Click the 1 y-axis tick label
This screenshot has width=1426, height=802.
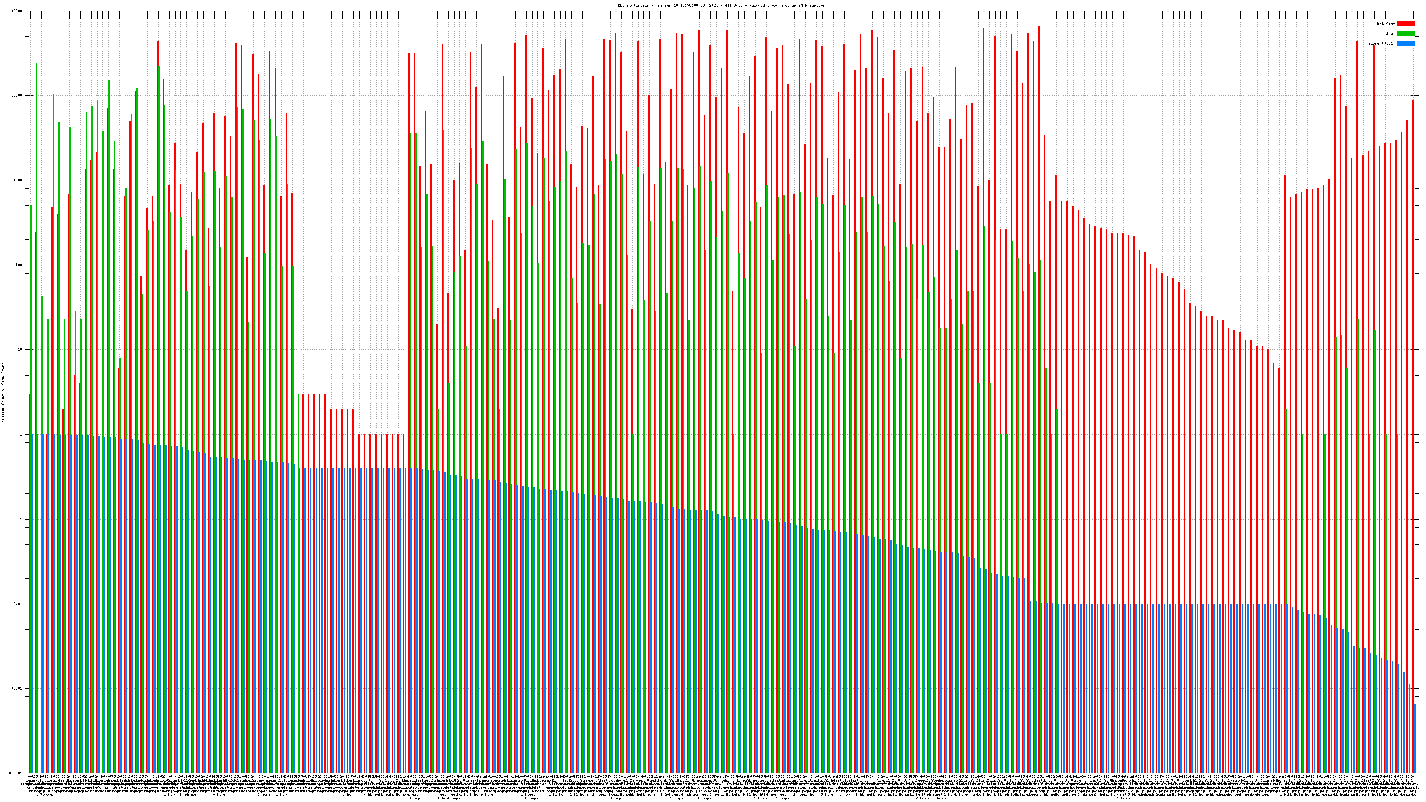coord(21,434)
